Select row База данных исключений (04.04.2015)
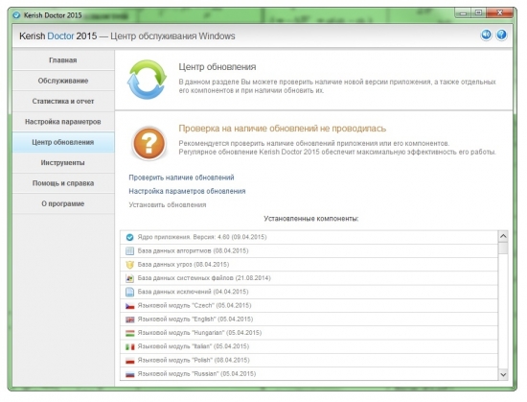Viewport: 527px width, 402px height. (x=309, y=292)
